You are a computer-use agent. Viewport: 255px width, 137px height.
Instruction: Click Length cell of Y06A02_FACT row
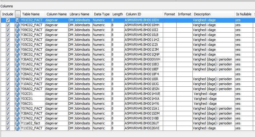[118, 89]
